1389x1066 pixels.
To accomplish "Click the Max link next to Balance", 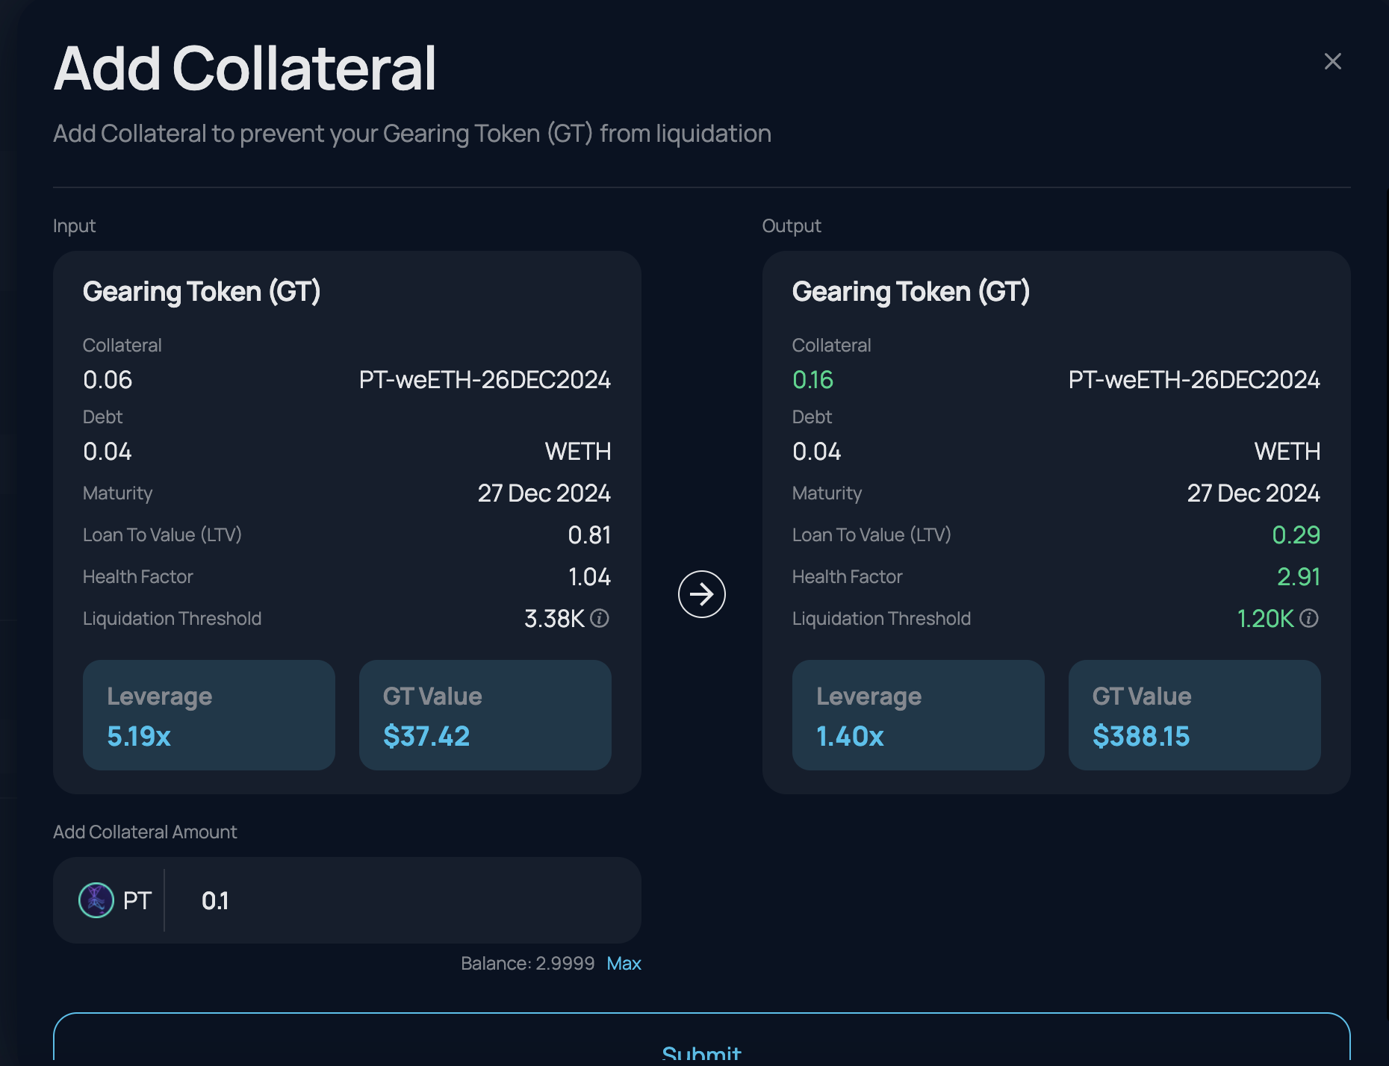I will pos(624,964).
